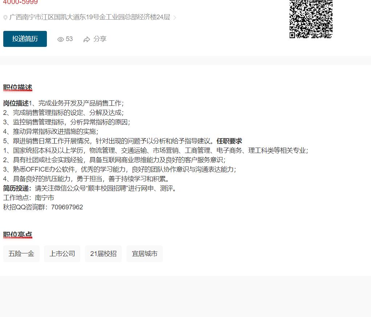The width and height of the screenshot is (371, 317).
Task: Click the eye view-count icon
Action: pos(61,39)
